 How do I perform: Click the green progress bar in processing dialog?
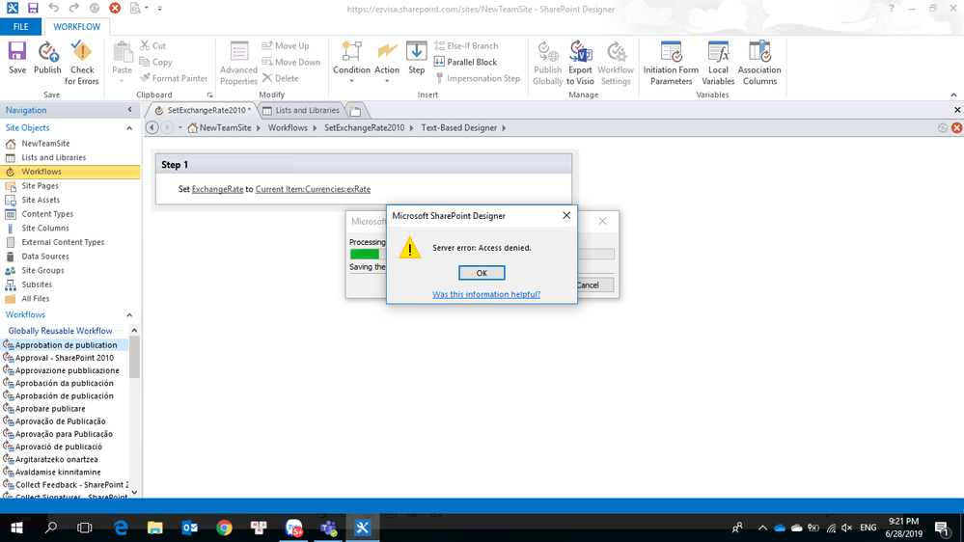[x=365, y=254]
